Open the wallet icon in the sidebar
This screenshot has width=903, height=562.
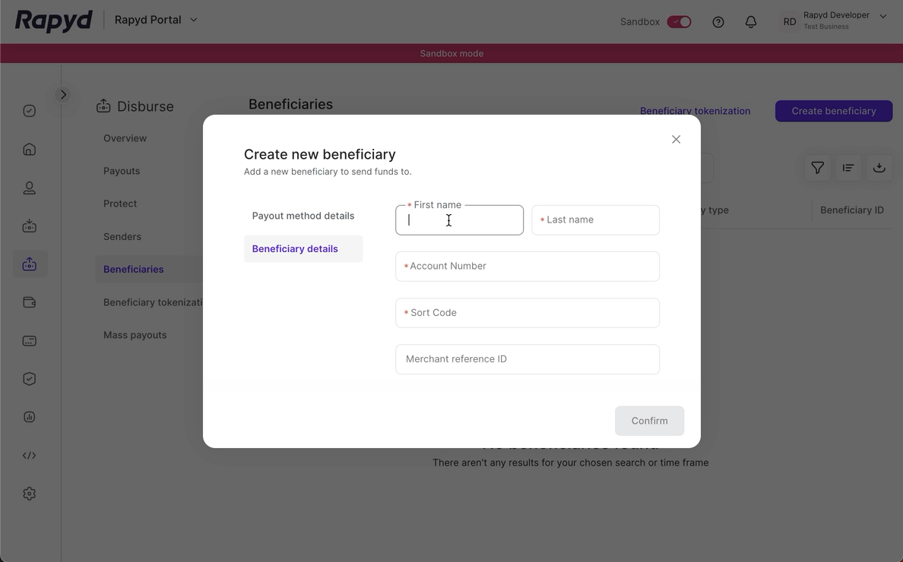(29, 302)
